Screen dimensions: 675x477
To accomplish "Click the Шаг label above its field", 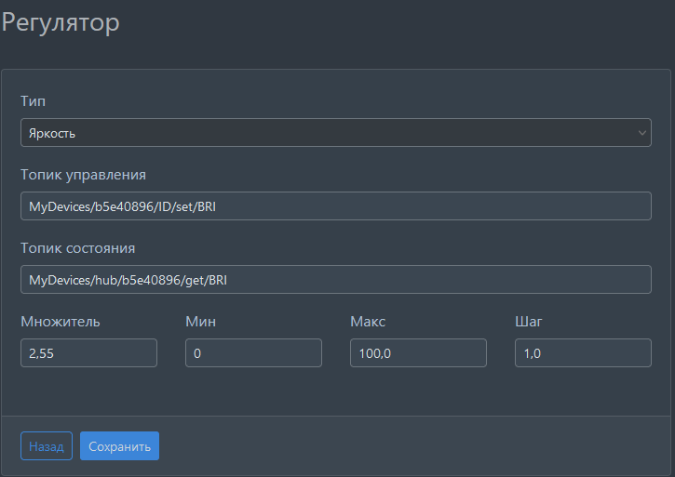I will click(529, 322).
